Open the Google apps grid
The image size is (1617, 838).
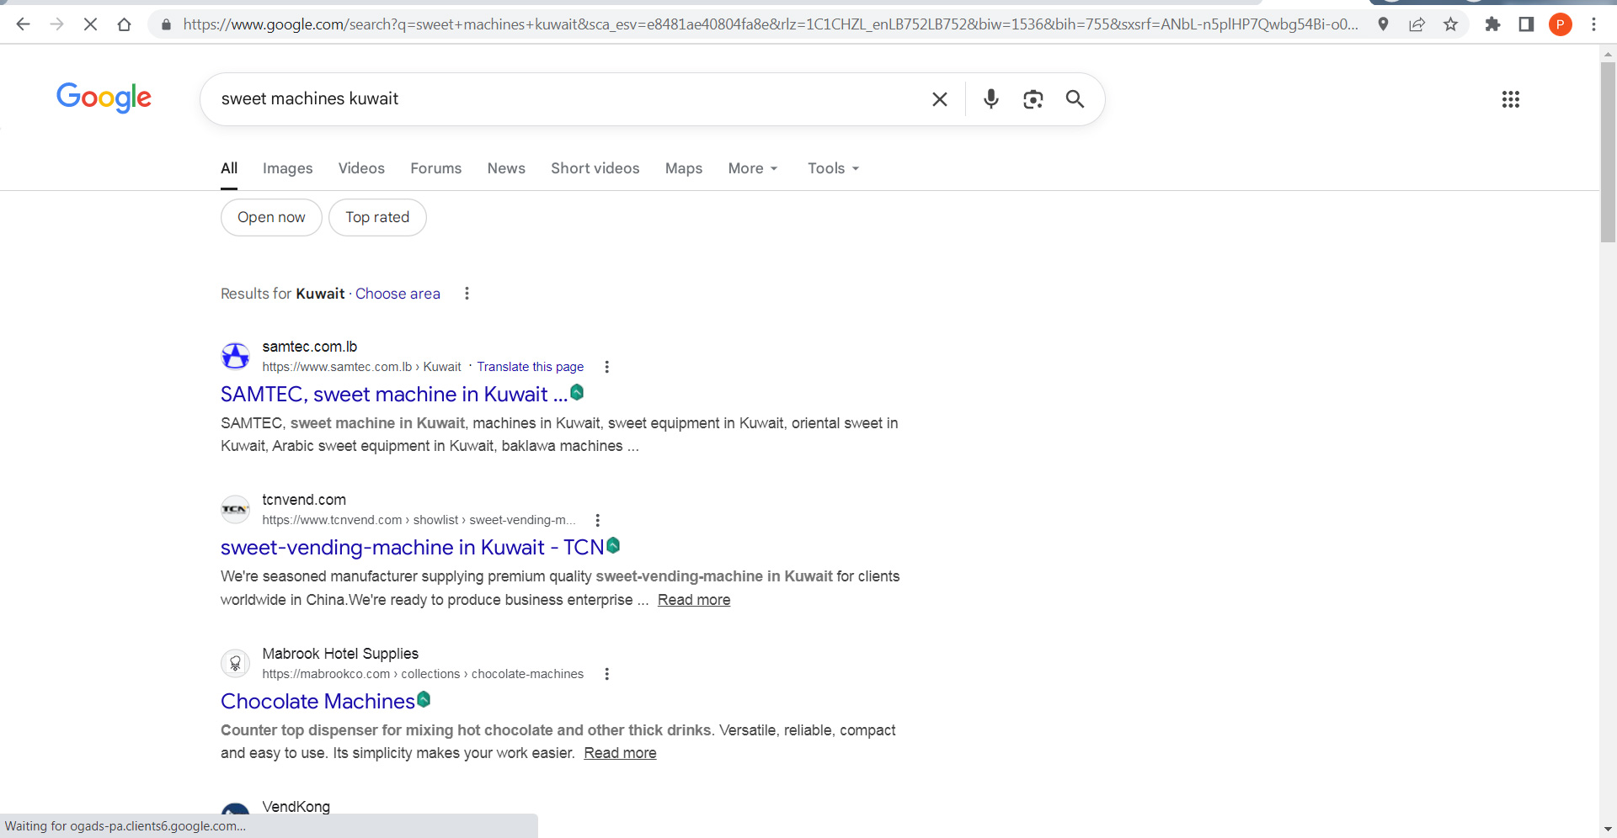[x=1511, y=99]
